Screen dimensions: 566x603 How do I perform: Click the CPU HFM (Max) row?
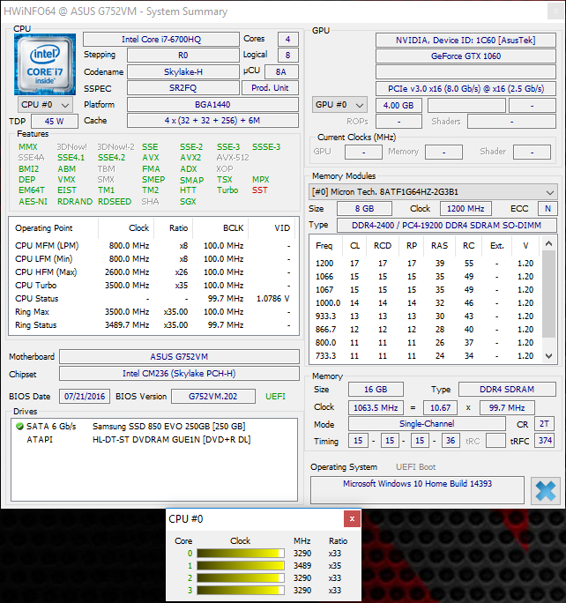(x=153, y=272)
